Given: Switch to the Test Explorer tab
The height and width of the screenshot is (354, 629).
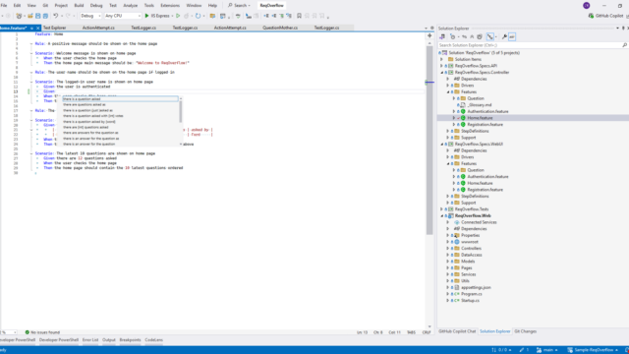Looking at the screenshot, I should coord(55,28).
